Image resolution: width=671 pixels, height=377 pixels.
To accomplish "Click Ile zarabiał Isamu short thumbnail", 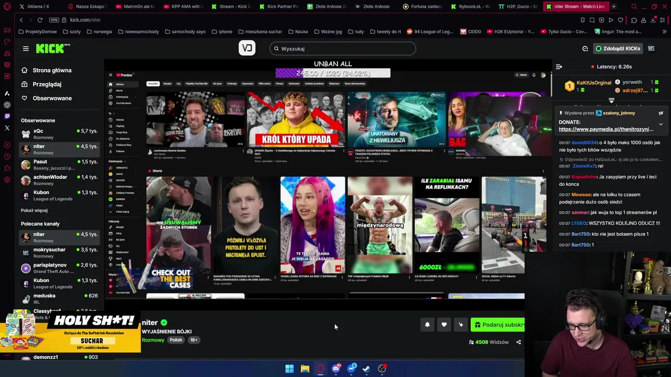I will pyautogui.click(x=447, y=225).
